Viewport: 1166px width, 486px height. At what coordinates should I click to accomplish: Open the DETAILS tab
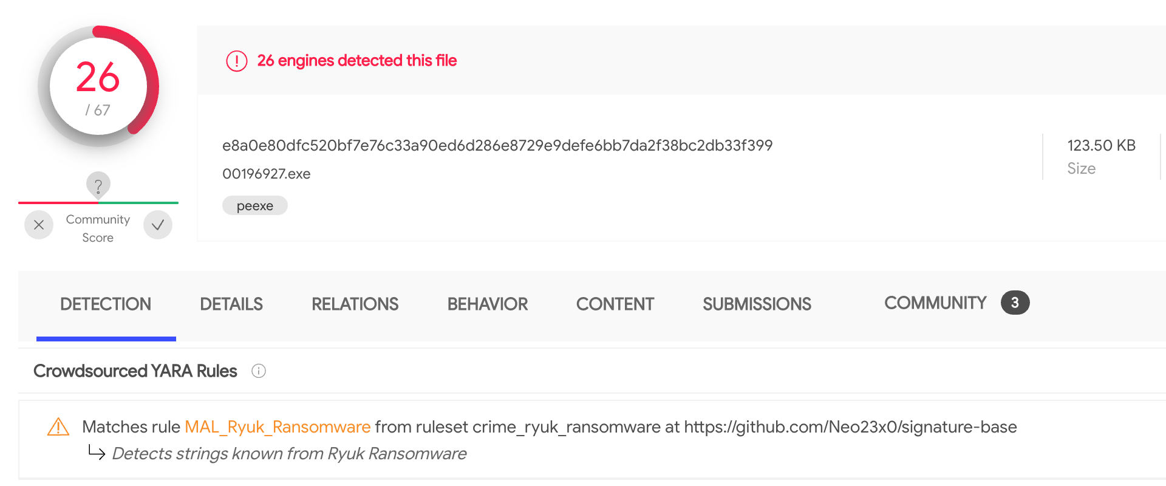[x=231, y=304]
